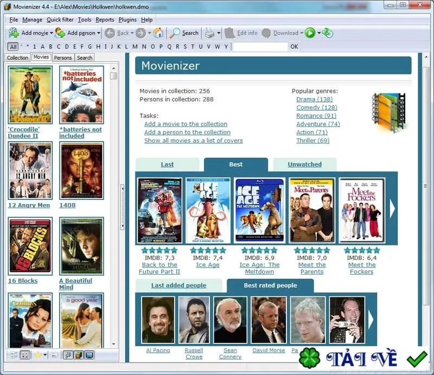Show next best movies with right arrow
Viewport: 434px width, 375px height.
click(x=392, y=208)
